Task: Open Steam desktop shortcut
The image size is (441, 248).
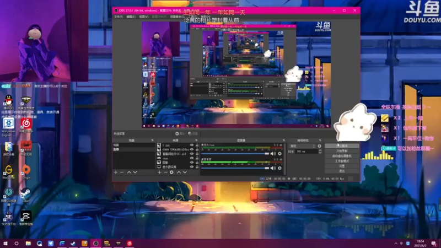Action: [26, 195]
